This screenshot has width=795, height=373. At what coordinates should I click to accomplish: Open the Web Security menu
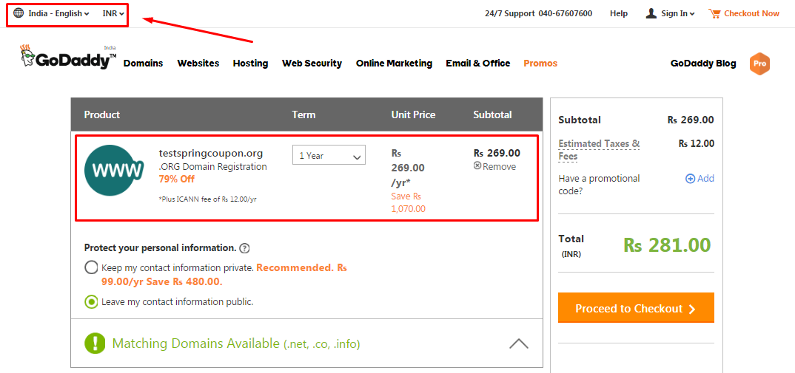pos(312,64)
